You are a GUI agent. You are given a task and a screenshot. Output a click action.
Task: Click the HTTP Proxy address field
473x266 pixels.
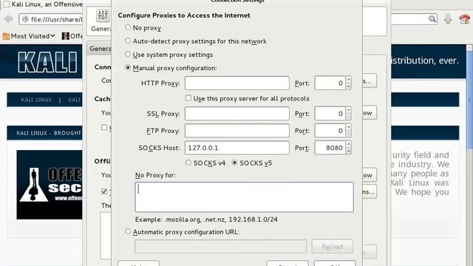click(x=237, y=83)
